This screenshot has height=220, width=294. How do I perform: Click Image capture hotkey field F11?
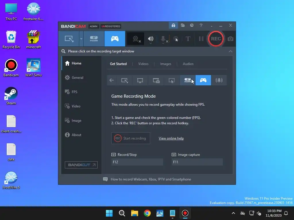tap(197, 162)
